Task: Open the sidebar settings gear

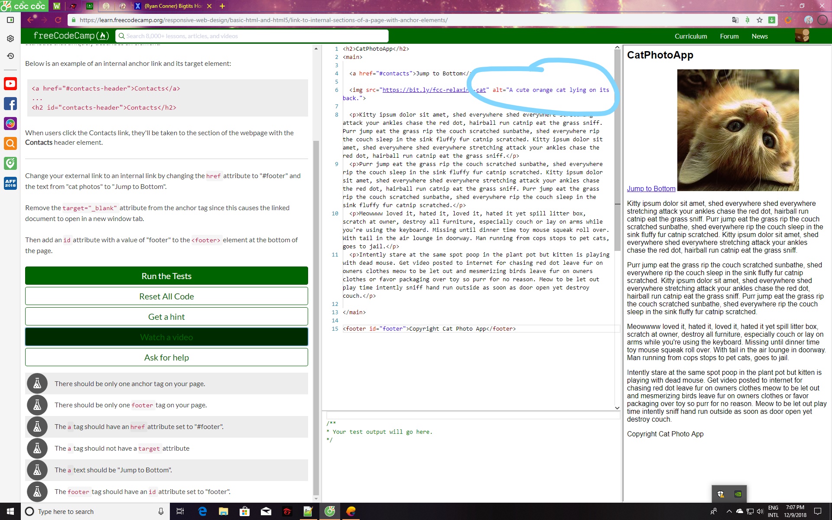Action: click(10, 39)
